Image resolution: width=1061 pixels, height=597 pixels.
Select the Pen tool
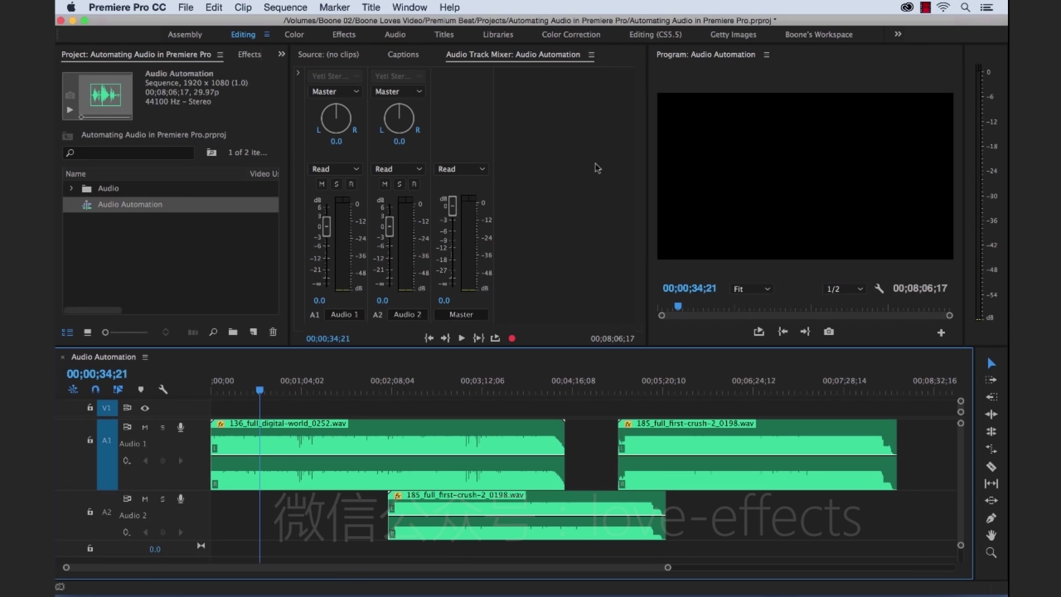[x=991, y=518]
